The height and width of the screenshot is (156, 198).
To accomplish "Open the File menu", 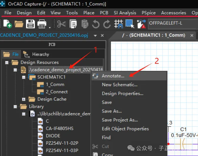I will pos(8,13).
